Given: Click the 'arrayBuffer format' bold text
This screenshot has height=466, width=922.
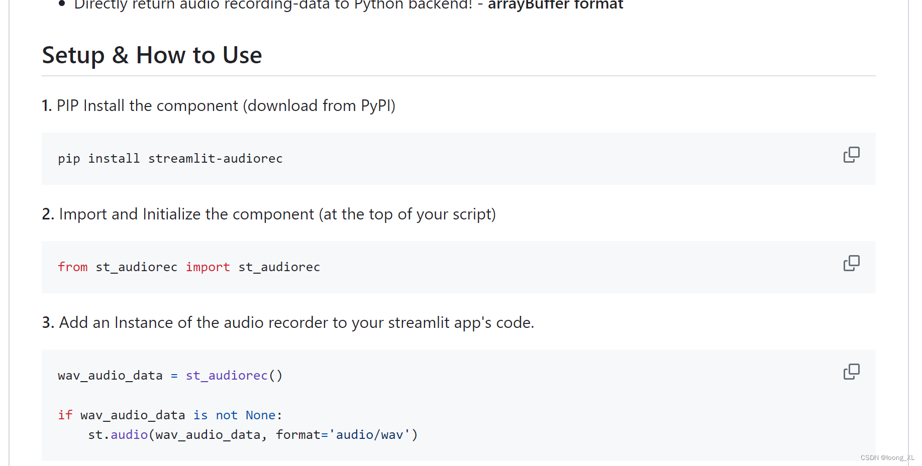Looking at the screenshot, I should coord(555,5).
